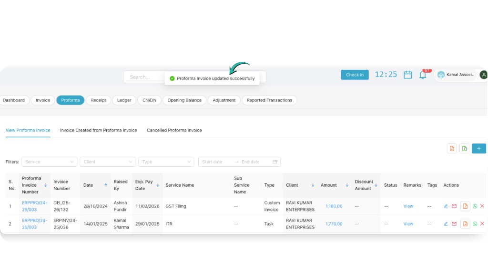Expand the Service filter dropdown
Image resolution: width=488 pixels, height=278 pixels.
[49, 162]
